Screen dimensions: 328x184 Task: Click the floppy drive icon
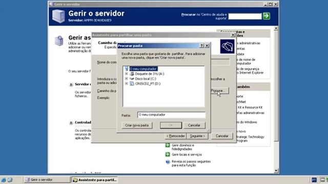(132, 74)
